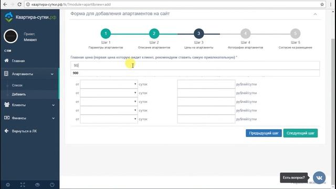Click third рублей/сутки price field
The image size is (336, 189).
pos(206,101)
